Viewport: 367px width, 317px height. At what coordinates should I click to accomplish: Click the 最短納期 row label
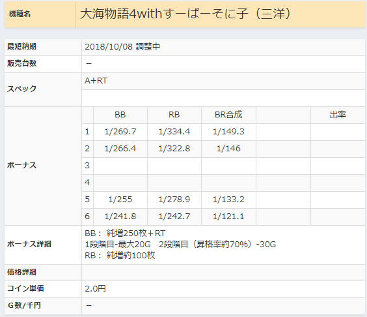pyautogui.click(x=21, y=46)
